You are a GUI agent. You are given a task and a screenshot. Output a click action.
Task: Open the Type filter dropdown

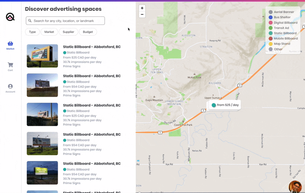tap(32, 32)
